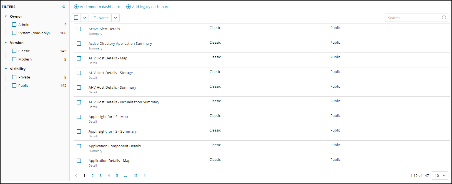The width and height of the screenshot is (452, 184).
Task: Tick the select-all checkbox in toolbar
Action: (76, 18)
